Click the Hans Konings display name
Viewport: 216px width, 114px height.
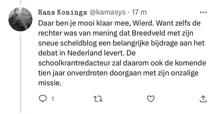coord(63,12)
